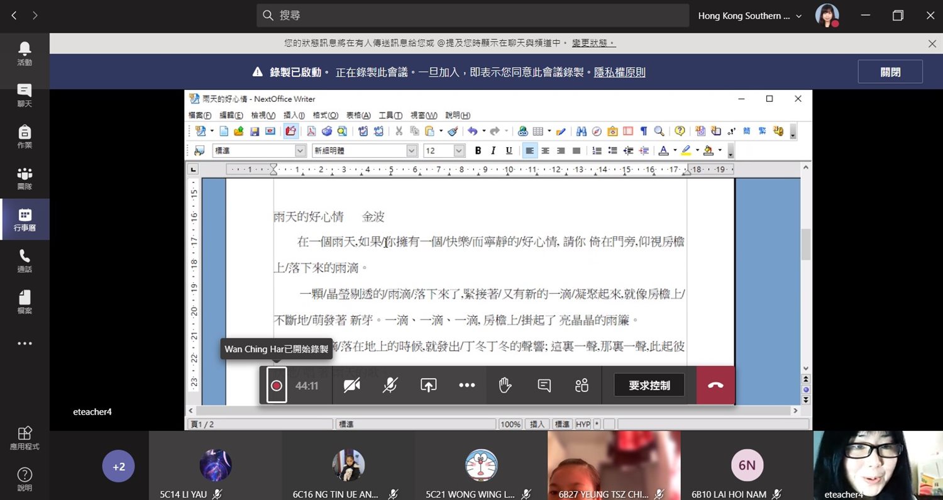Toggle the camera on or off
Screen dimensions: 943x500
click(352, 386)
